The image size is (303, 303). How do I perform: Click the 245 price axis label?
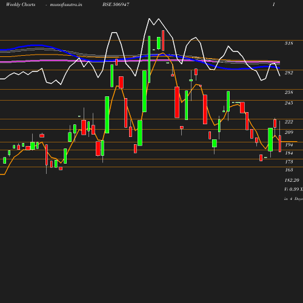click(288, 103)
